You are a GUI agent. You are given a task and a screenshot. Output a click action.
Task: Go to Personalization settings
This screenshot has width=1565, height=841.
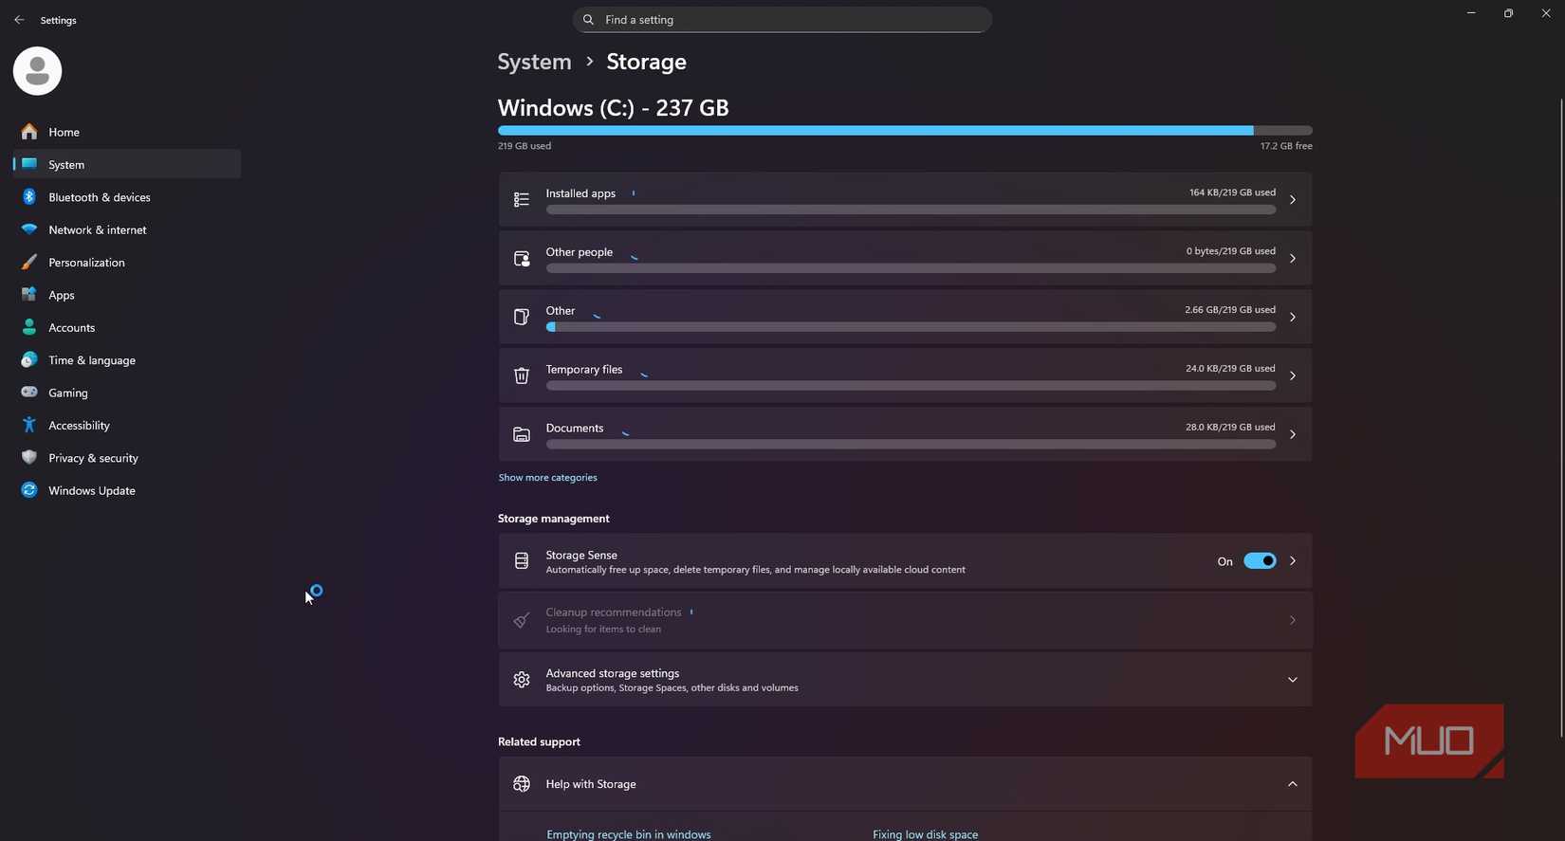[x=86, y=263]
